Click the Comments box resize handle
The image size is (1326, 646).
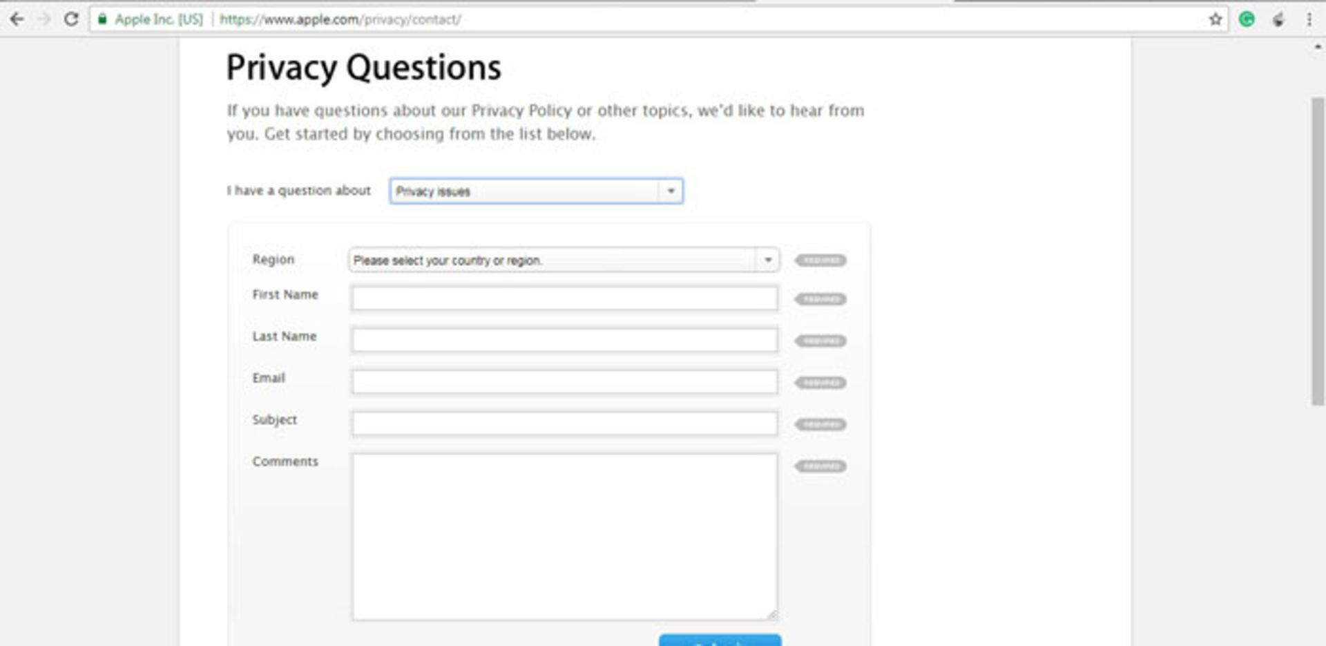click(772, 615)
